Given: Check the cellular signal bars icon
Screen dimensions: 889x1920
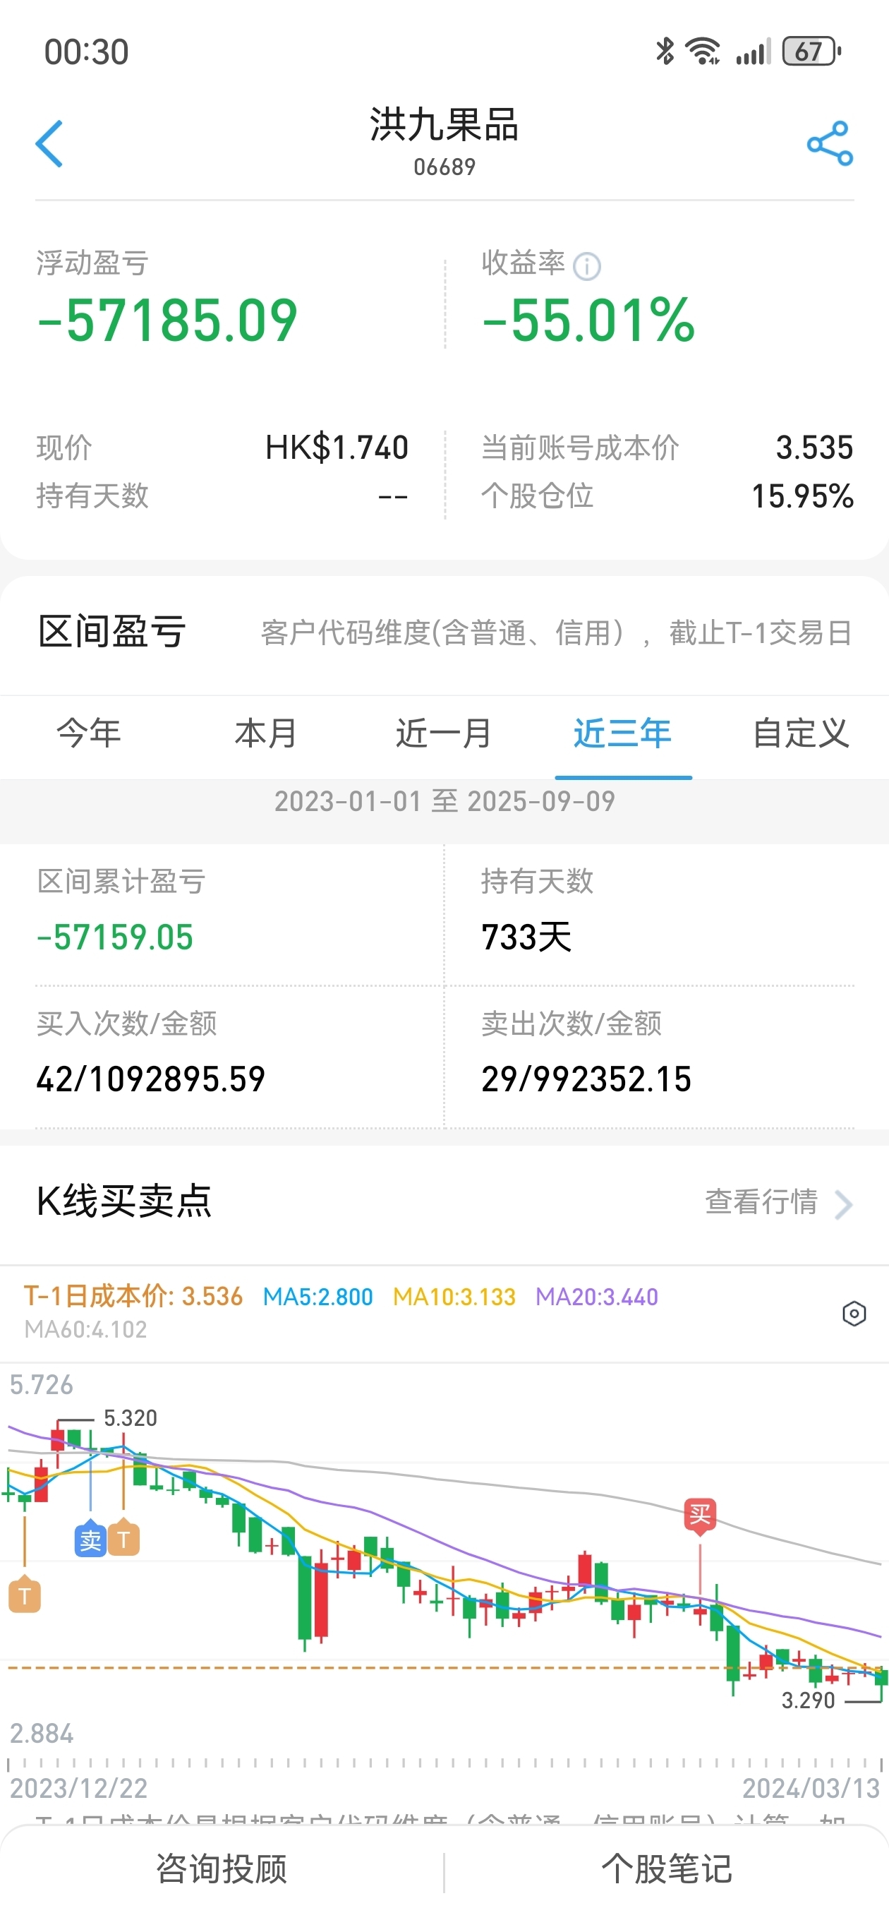Looking at the screenshot, I should pos(753,52).
